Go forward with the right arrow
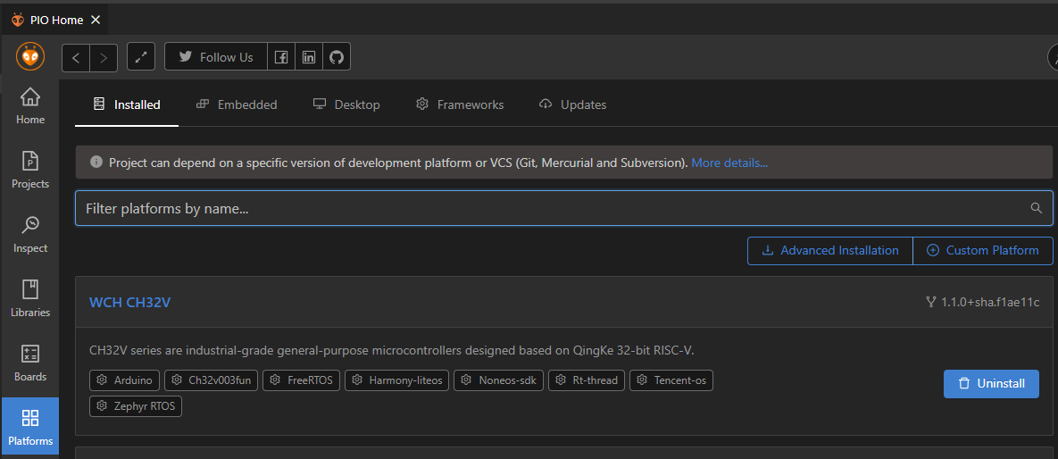 tap(104, 57)
